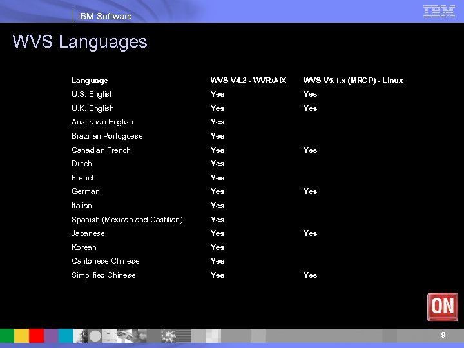Select the 'WVS V5.1.x (MRCP) - Linux' header
The width and height of the screenshot is (464, 348).
point(353,81)
